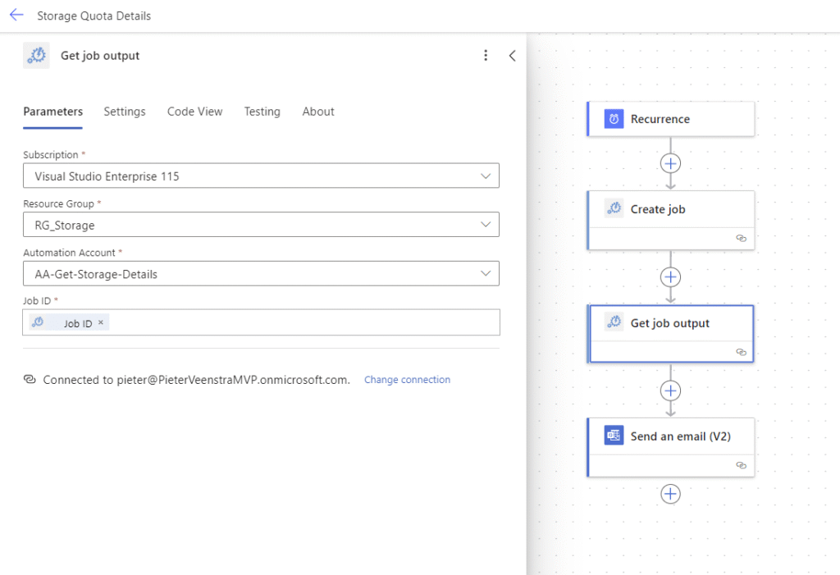This screenshot has height=575, width=840.
Task: Select the Get job output action card
Action: click(671, 334)
